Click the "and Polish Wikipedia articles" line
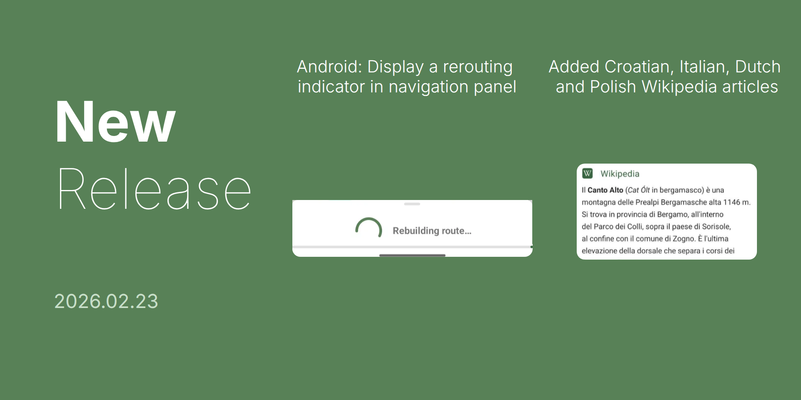The height and width of the screenshot is (400, 801). click(667, 87)
